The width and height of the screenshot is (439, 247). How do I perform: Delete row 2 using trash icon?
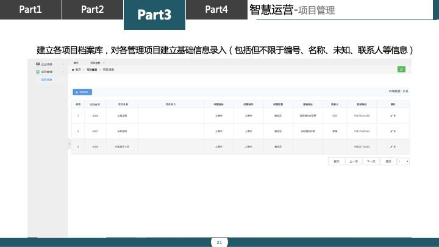[x=394, y=131]
